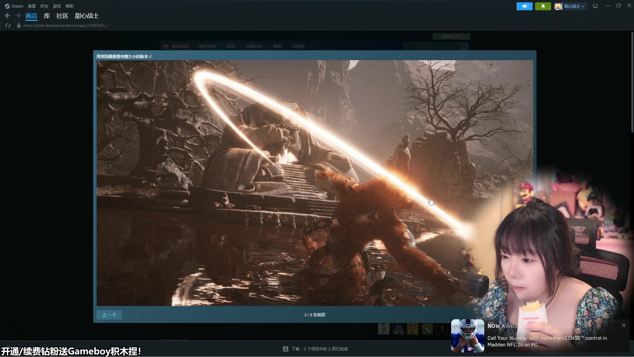Open 类别 in dimmed store nav
The width and height of the screenshot is (634, 357).
click(231, 47)
